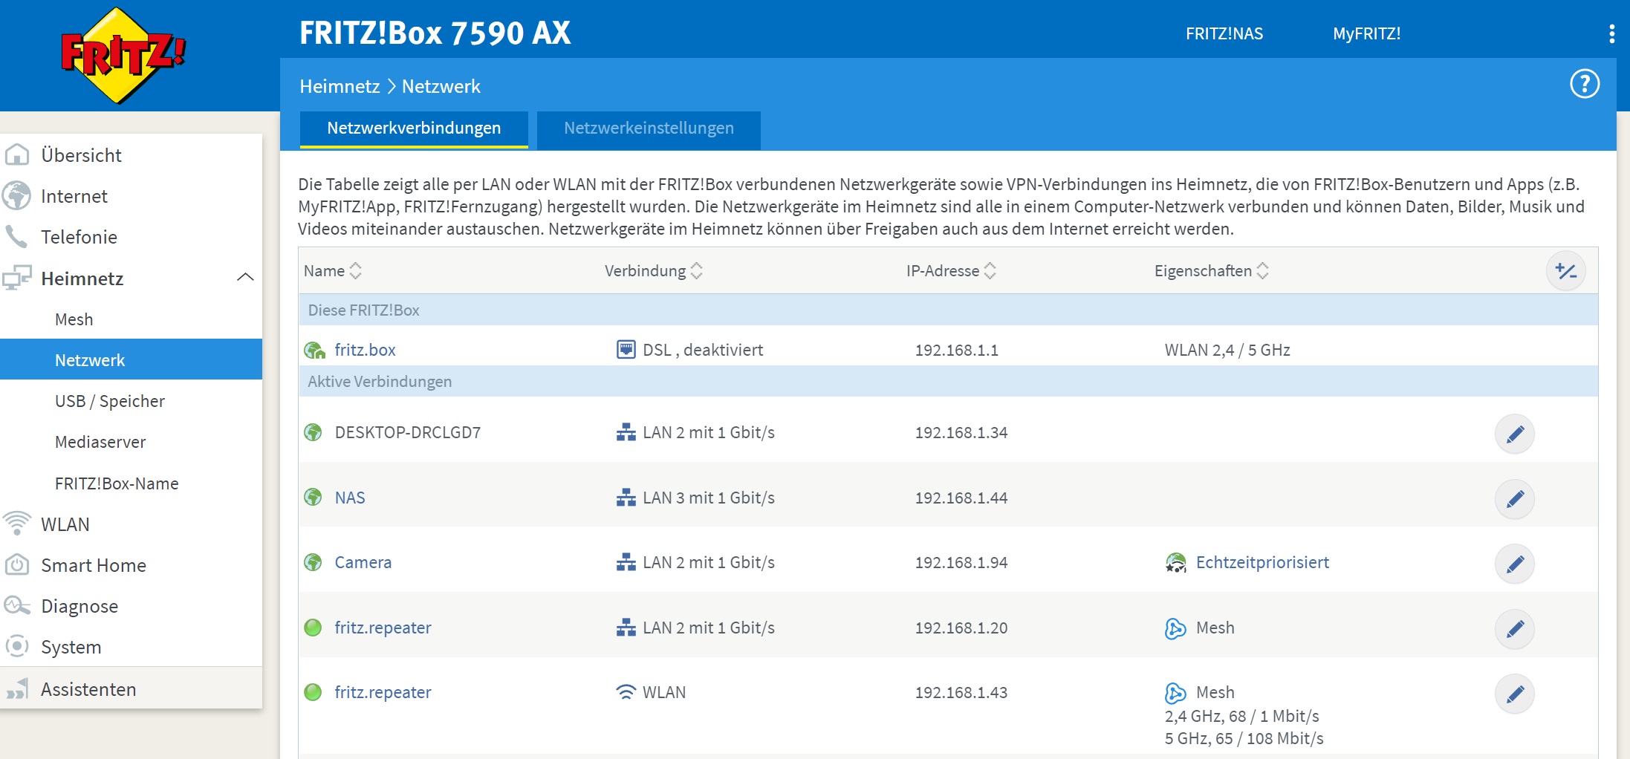Open fritz.repeater link with IP 192.168.1.43
Viewport: 1630px width, 759px height.
tap(383, 692)
